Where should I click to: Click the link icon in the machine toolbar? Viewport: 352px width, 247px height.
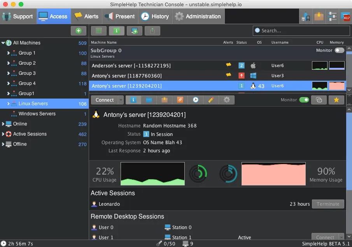tap(180, 100)
